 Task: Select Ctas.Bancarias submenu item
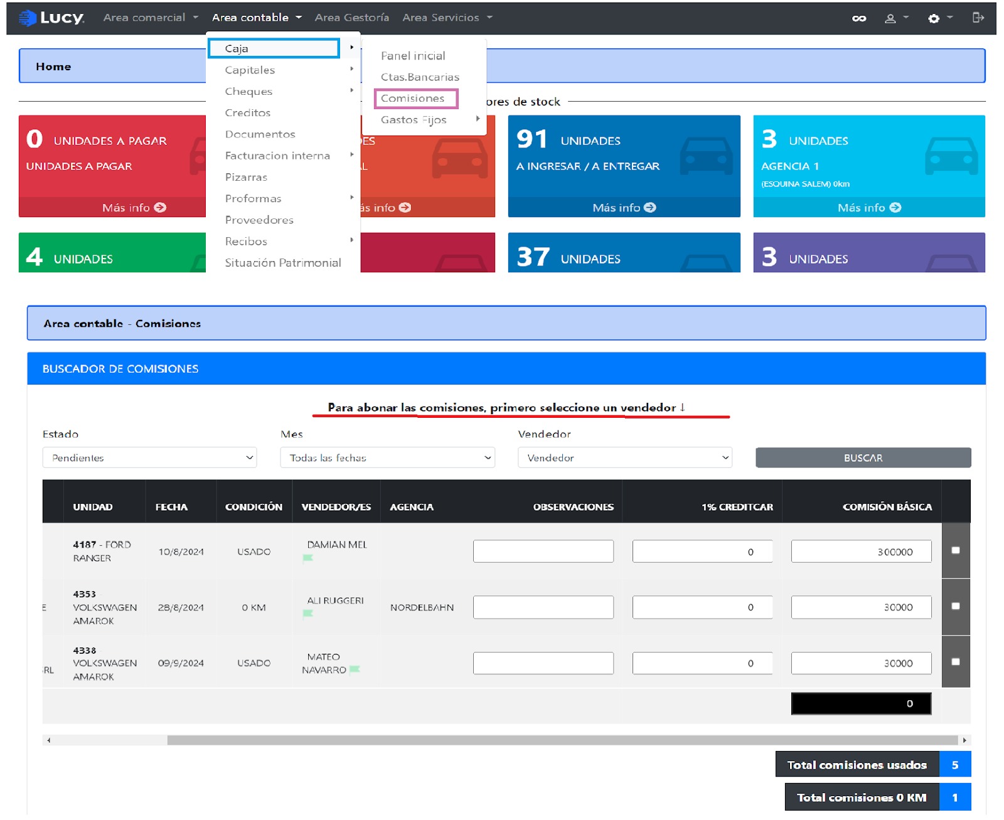pyautogui.click(x=420, y=77)
